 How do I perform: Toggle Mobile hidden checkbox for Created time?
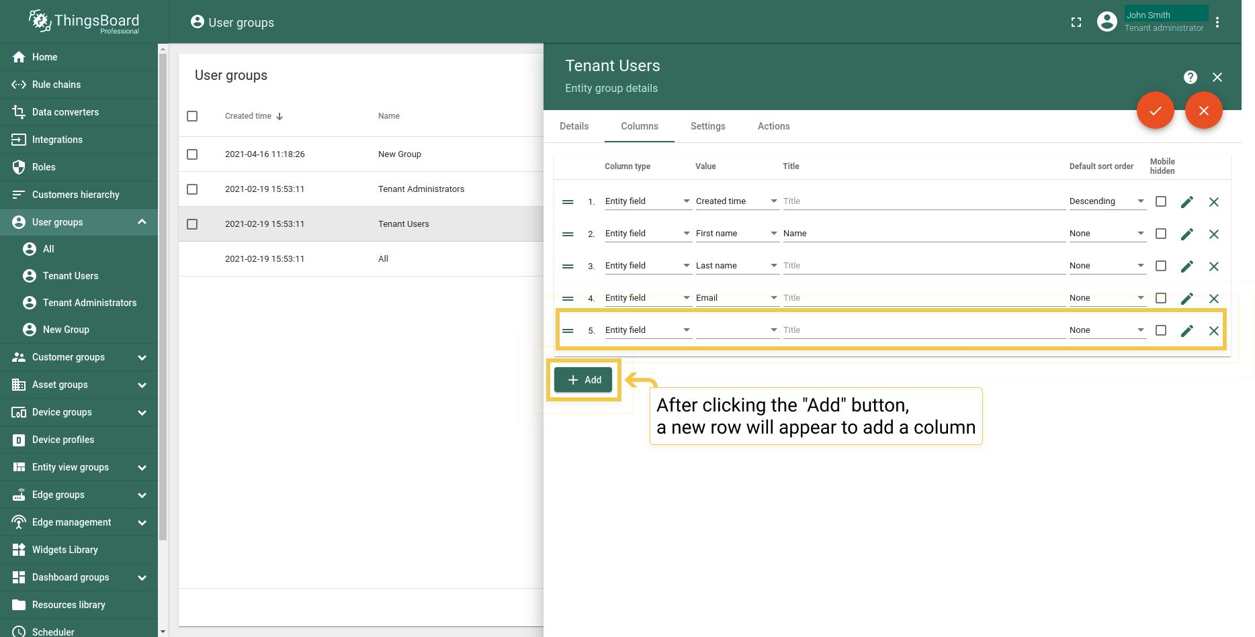pos(1160,201)
